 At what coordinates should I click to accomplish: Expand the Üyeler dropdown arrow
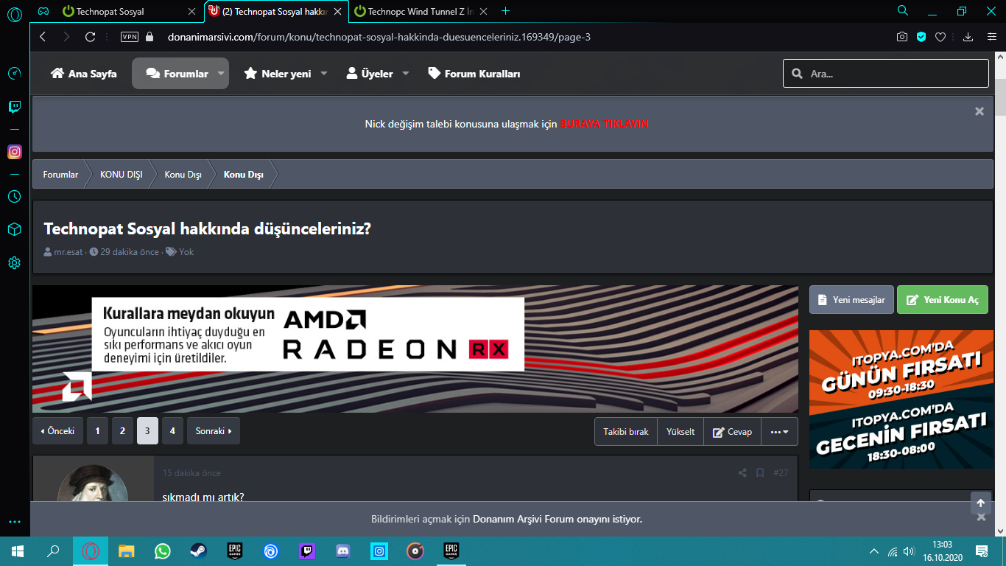click(406, 74)
